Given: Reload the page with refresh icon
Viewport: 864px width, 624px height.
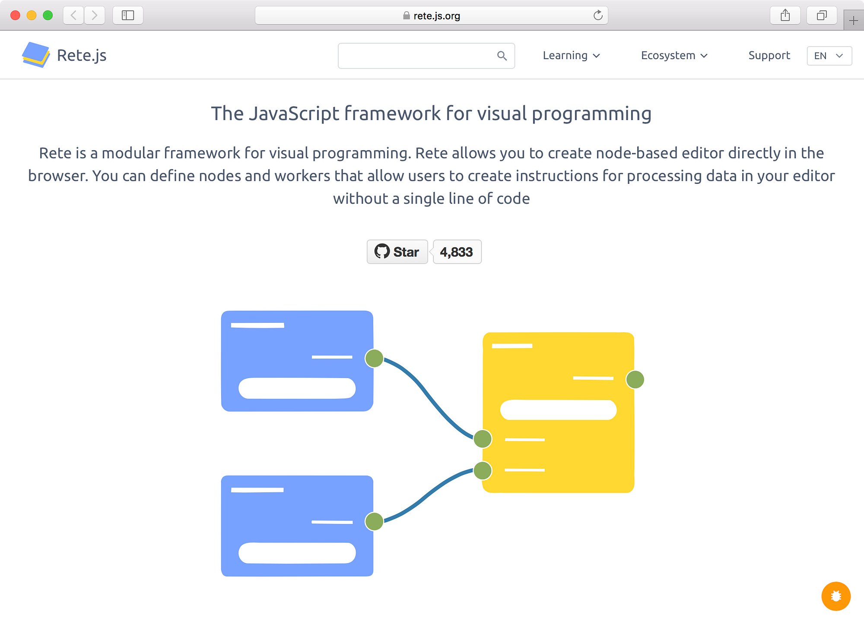Looking at the screenshot, I should (598, 16).
